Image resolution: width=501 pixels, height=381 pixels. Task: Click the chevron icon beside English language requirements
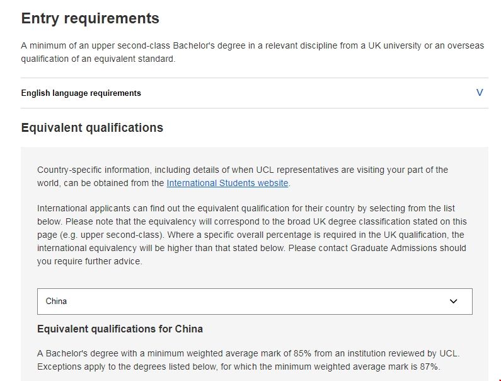click(x=480, y=93)
